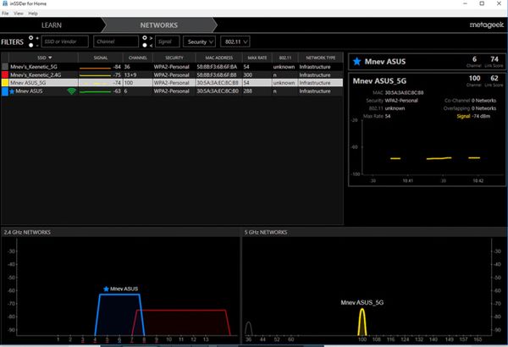Select the exclude (-) SSID filter radio button
Viewport: 508px width, 347px height.
point(30,45)
